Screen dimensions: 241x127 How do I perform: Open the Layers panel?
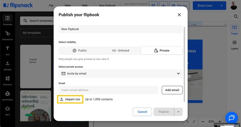point(234,45)
